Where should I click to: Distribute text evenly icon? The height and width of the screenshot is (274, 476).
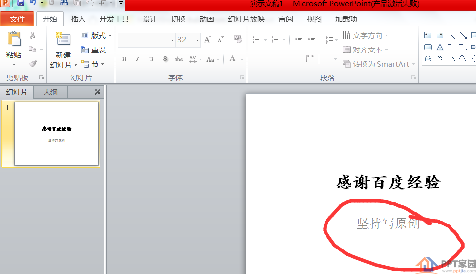[x=310, y=58]
